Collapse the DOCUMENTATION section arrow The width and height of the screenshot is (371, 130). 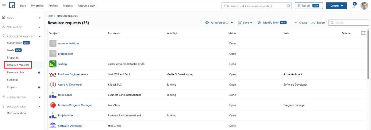point(40,107)
